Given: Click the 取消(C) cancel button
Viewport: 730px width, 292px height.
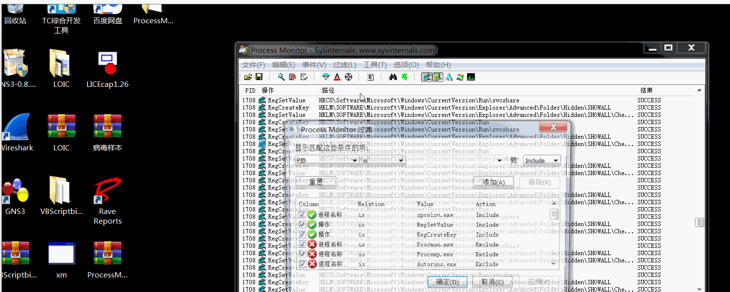Looking at the screenshot, I should pyautogui.click(x=492, y=282).
